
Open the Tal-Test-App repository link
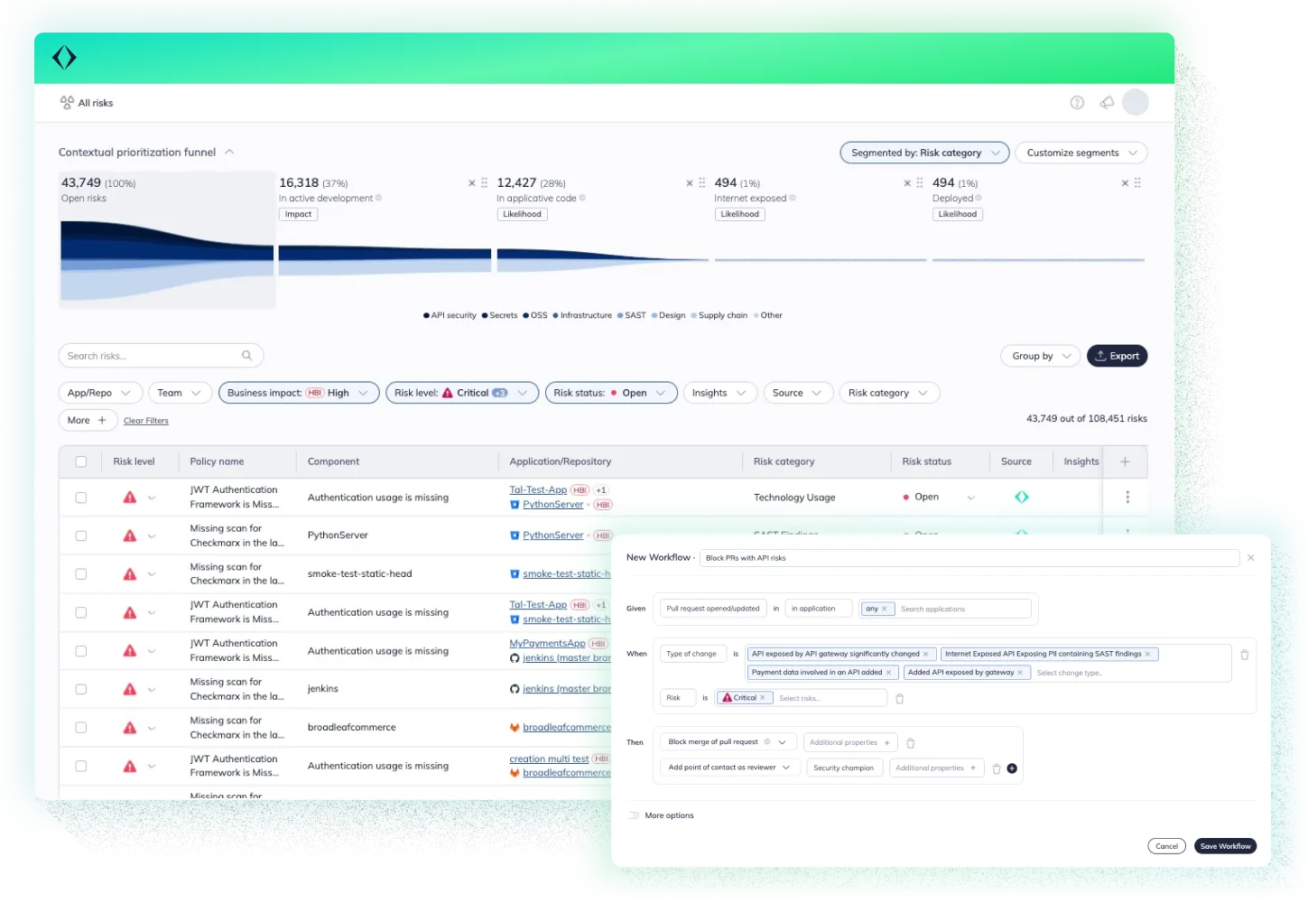coord(538,489)
